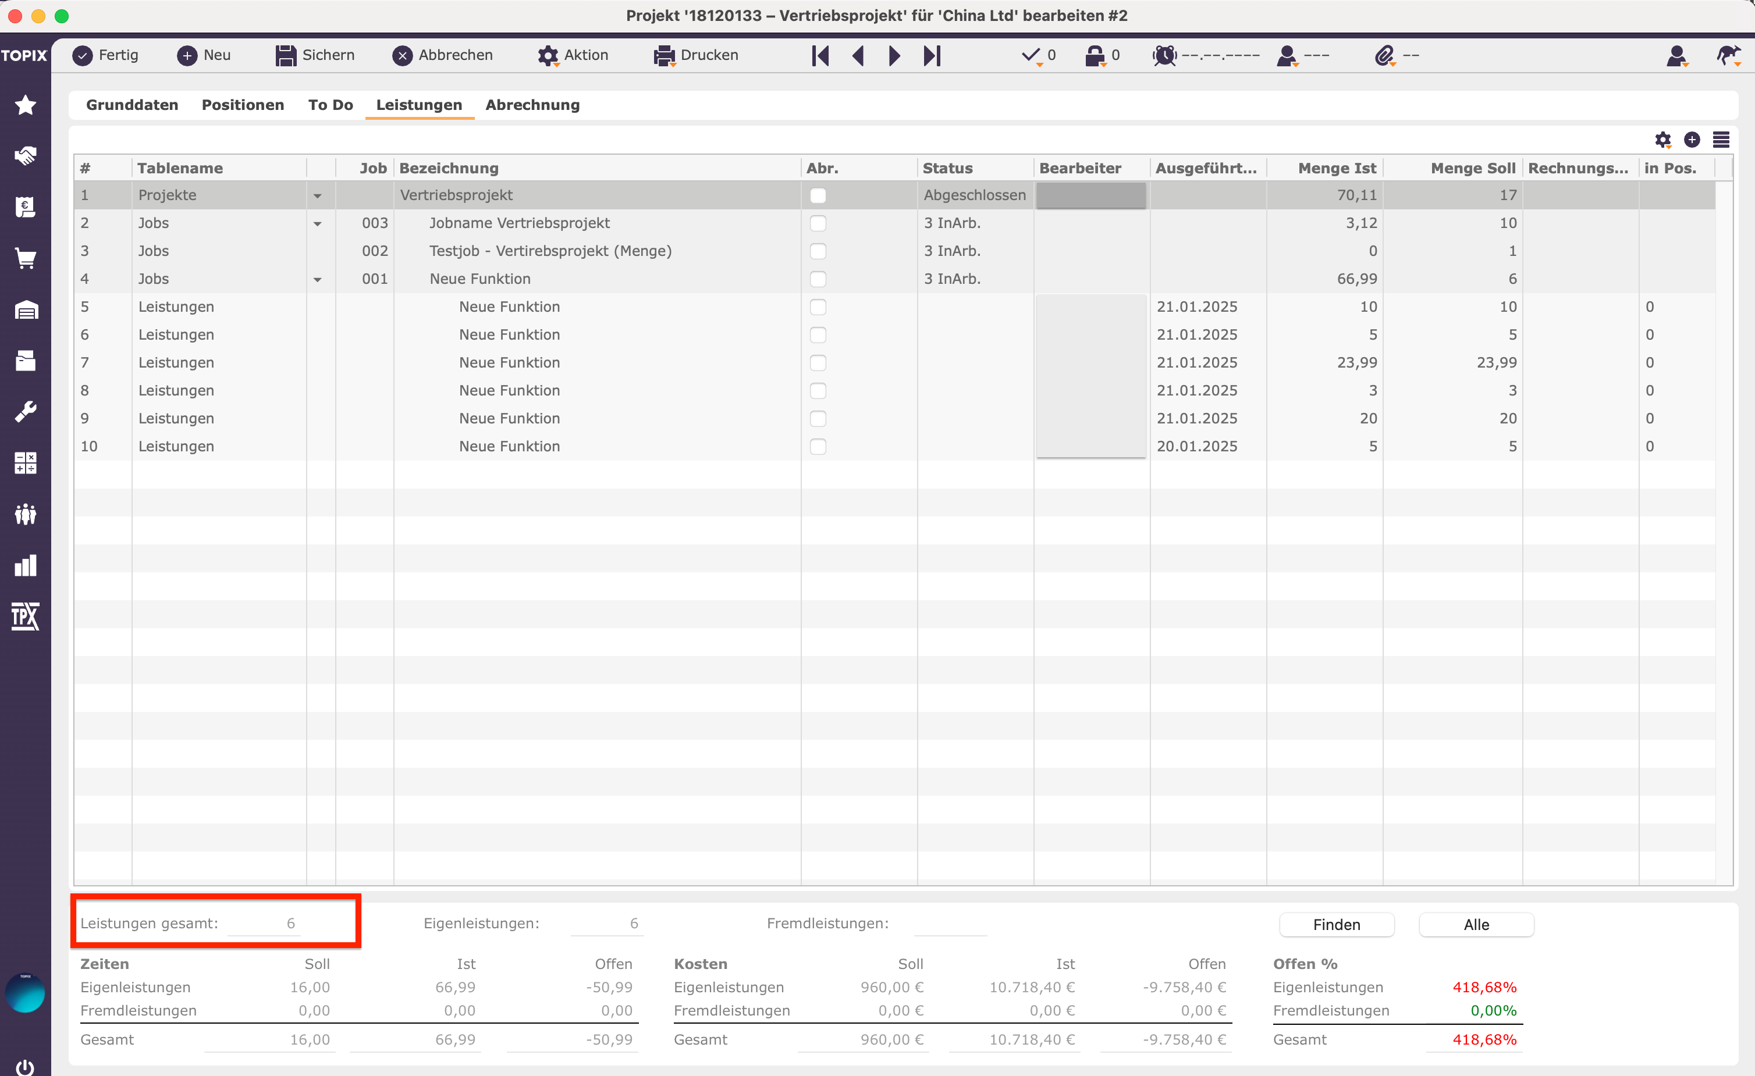Collapse the Jobs row 001 arrow
This screenshot has width=1755, height=1076.
tap(318, 279)
